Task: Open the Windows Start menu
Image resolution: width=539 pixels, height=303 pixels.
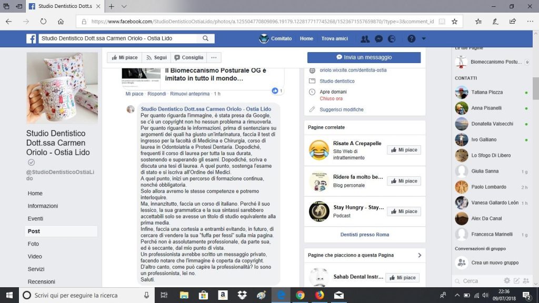Action: click(x=9, y=295)
